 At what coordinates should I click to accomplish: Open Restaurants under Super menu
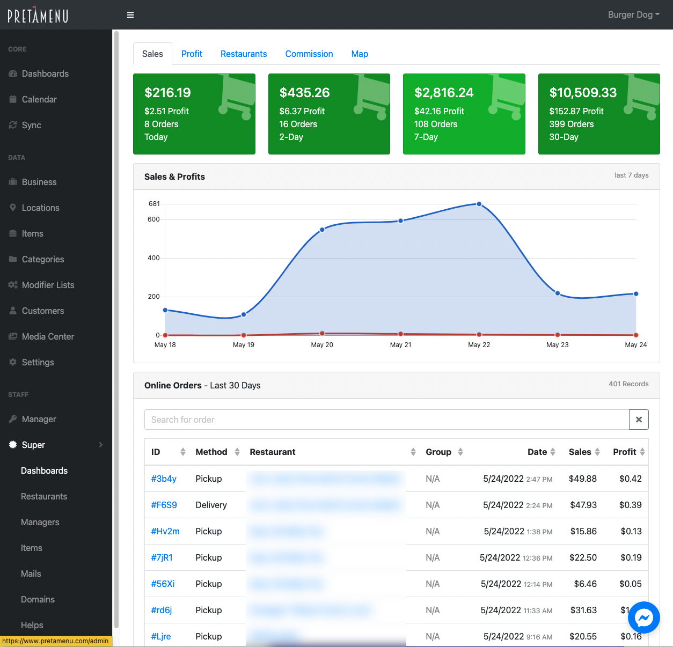pos(44,496)
